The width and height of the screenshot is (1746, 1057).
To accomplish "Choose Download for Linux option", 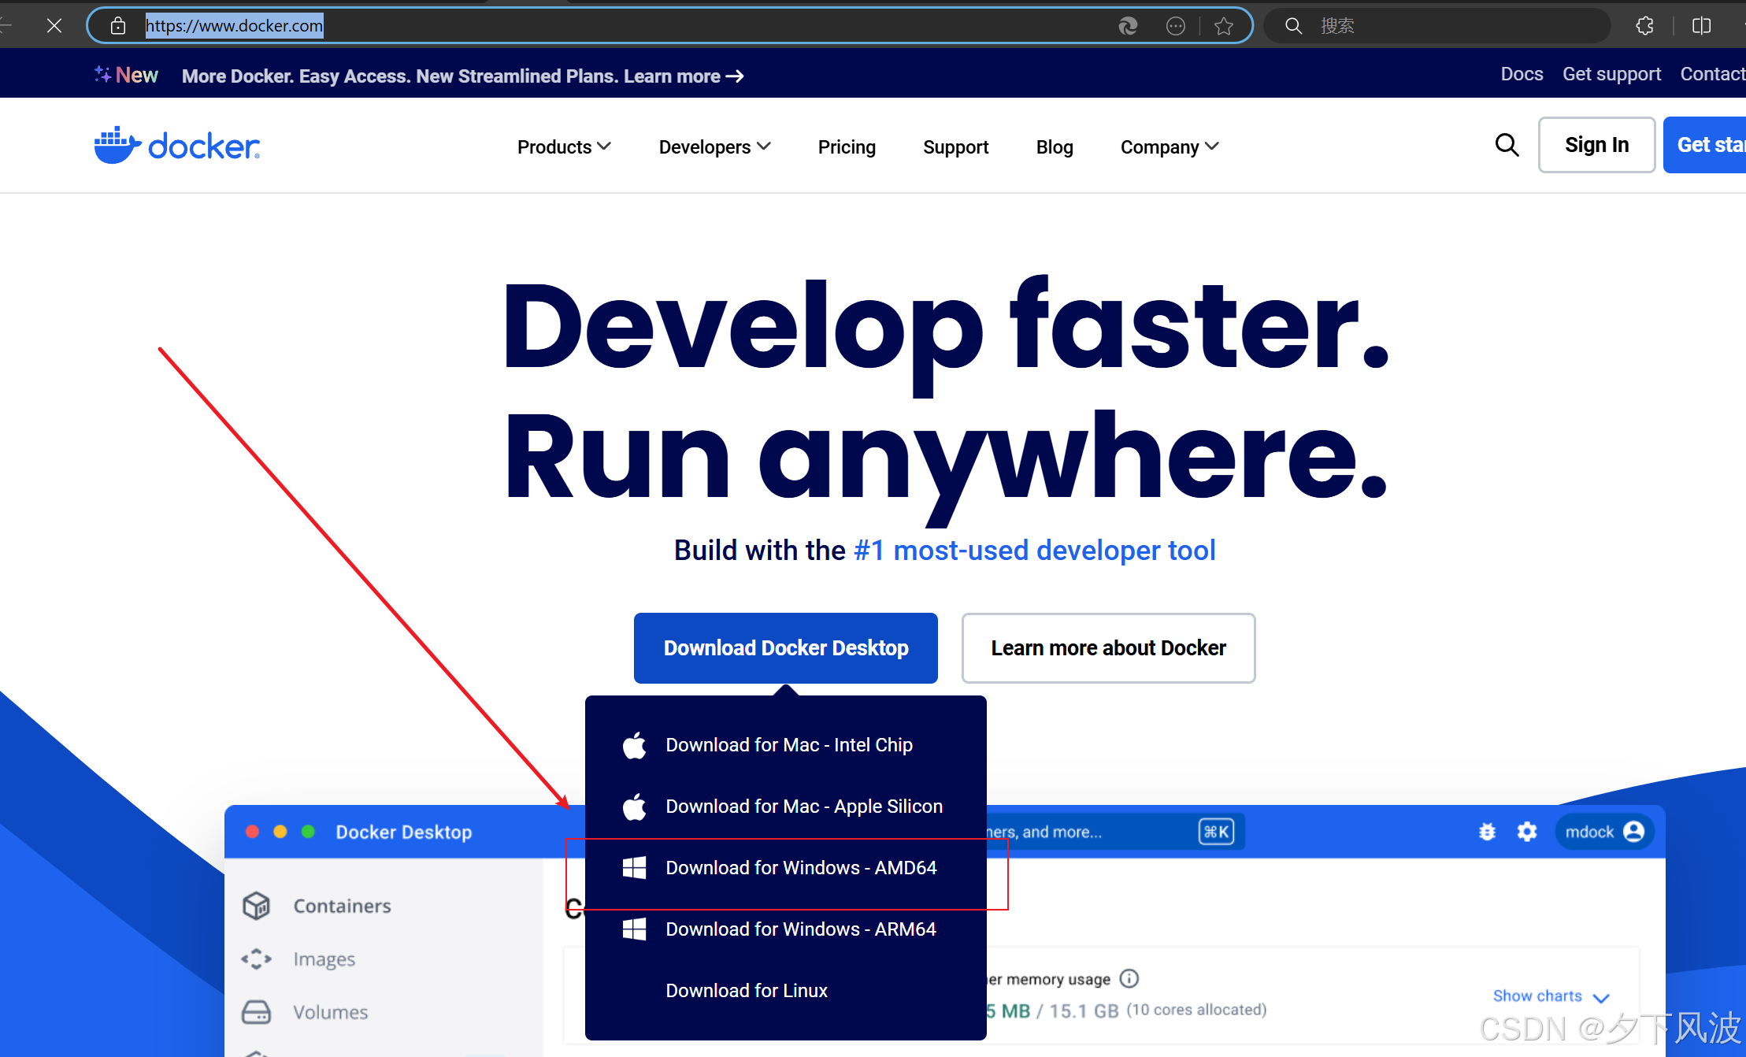I will 746,990.
